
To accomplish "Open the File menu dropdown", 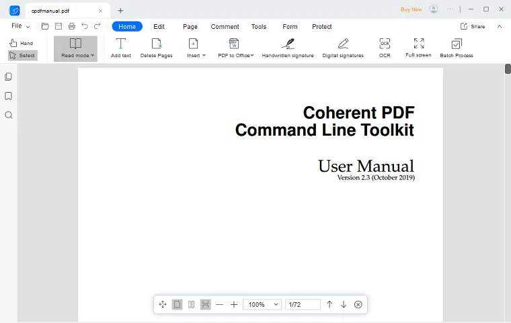I will point(21,26).
